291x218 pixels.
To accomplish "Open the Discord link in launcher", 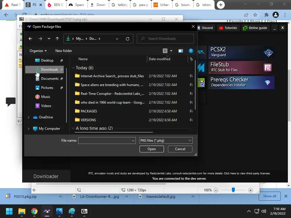I will [205, 28].
